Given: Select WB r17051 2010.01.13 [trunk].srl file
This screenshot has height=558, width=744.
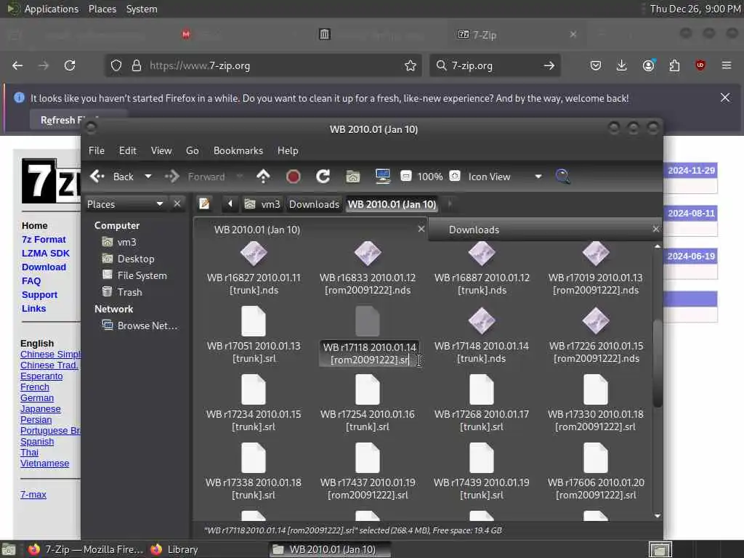Looking at the screenshot, I should 254,336.
